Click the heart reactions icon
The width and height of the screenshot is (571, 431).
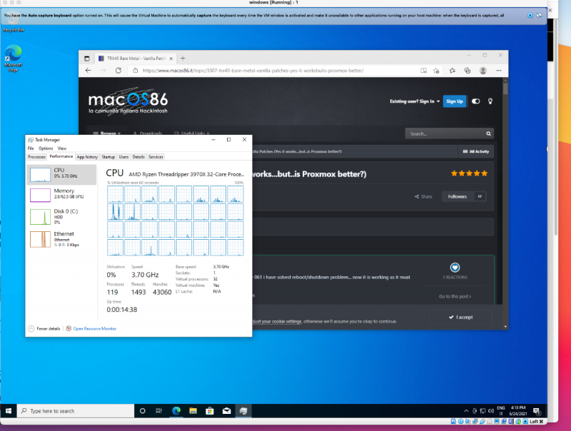pos(455,268)
